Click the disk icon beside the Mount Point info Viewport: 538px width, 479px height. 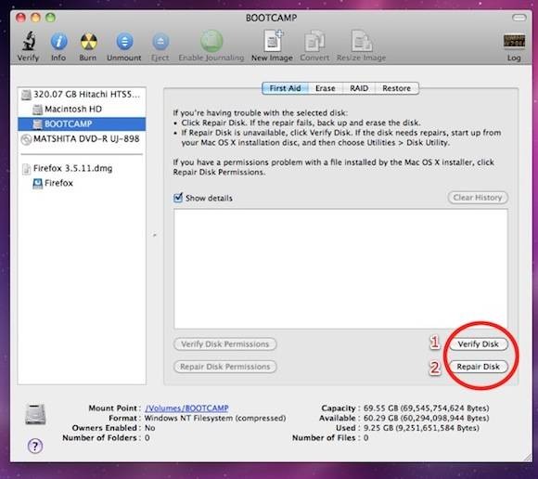coord(35,414)
